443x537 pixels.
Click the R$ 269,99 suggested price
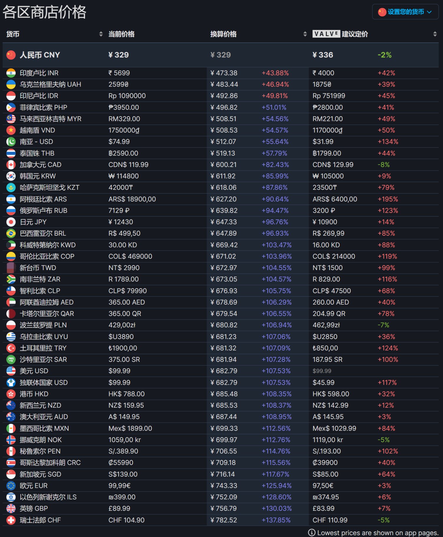pyautogui.click(x=328, y=234)
